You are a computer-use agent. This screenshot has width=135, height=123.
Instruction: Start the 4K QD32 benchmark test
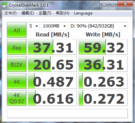(x=17, y=98)
